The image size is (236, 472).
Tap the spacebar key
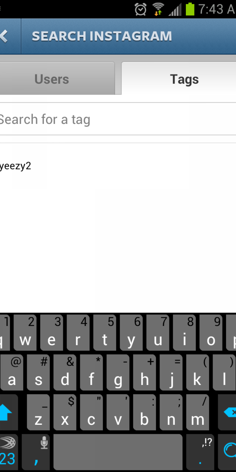[x=118, y=452]
